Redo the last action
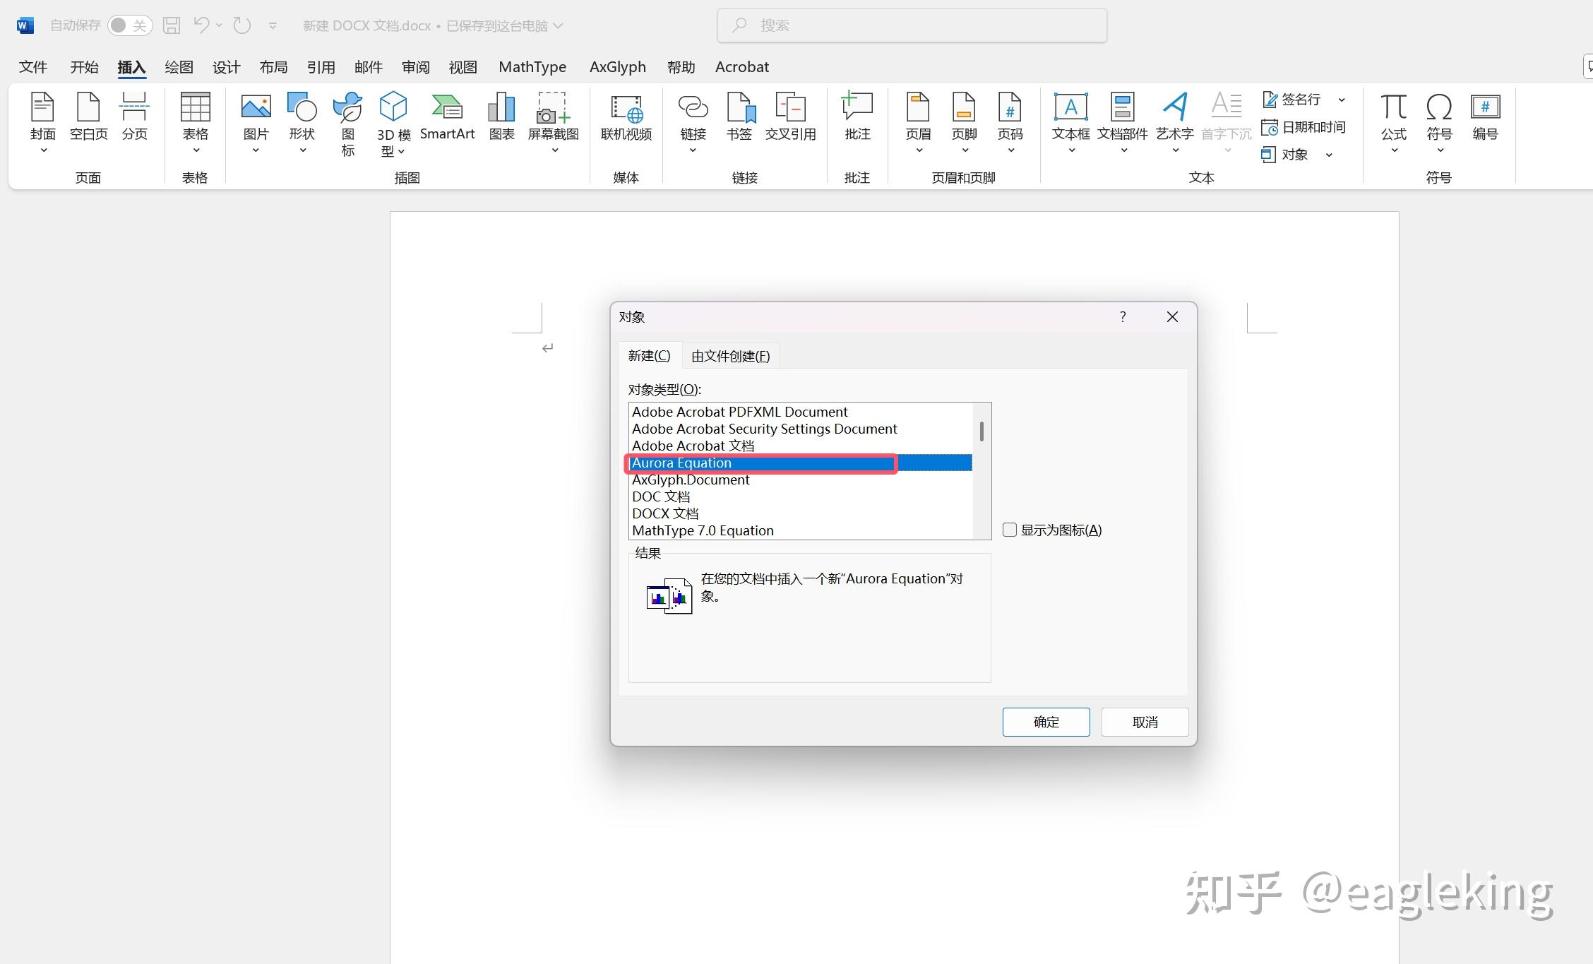 (x=242, y=25)
